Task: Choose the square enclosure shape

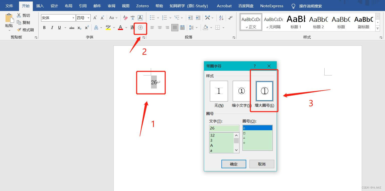Action: point(258,133)
